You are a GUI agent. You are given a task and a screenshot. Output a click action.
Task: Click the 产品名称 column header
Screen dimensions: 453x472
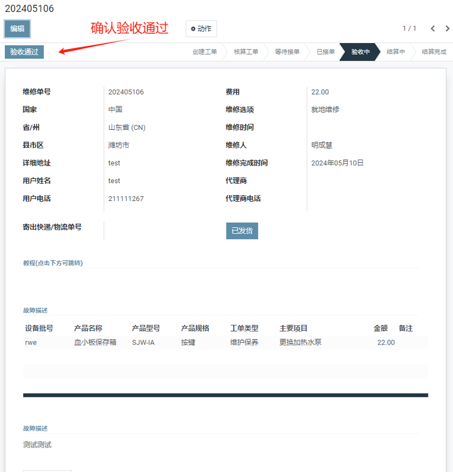tap(88, 328)
